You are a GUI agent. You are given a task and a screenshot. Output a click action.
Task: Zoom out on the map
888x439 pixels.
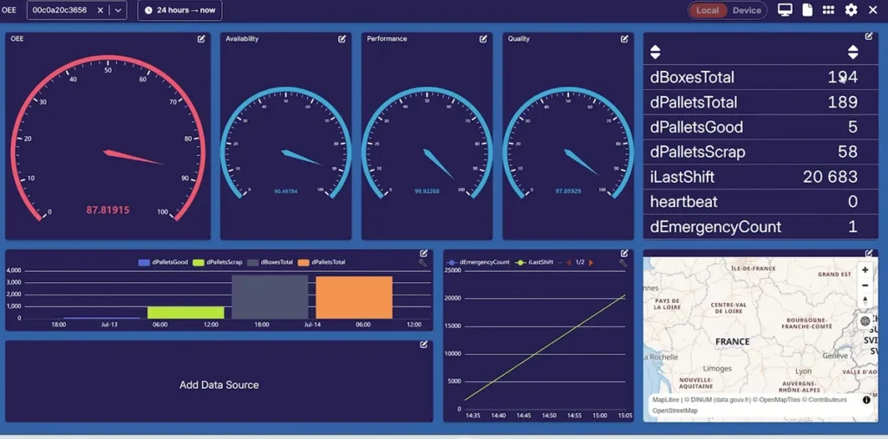tap(865, 285)
